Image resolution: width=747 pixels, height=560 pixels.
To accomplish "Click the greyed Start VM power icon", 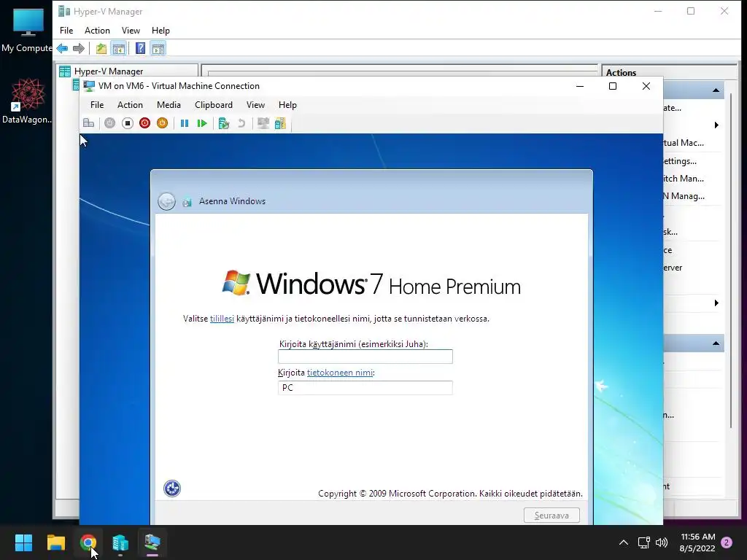I will (x=109, y=123).
